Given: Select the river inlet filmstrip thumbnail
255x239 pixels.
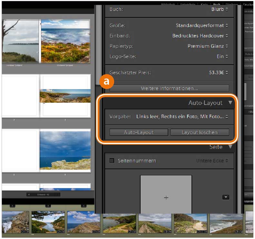Looking at the screenshot, I should (48, 222).
